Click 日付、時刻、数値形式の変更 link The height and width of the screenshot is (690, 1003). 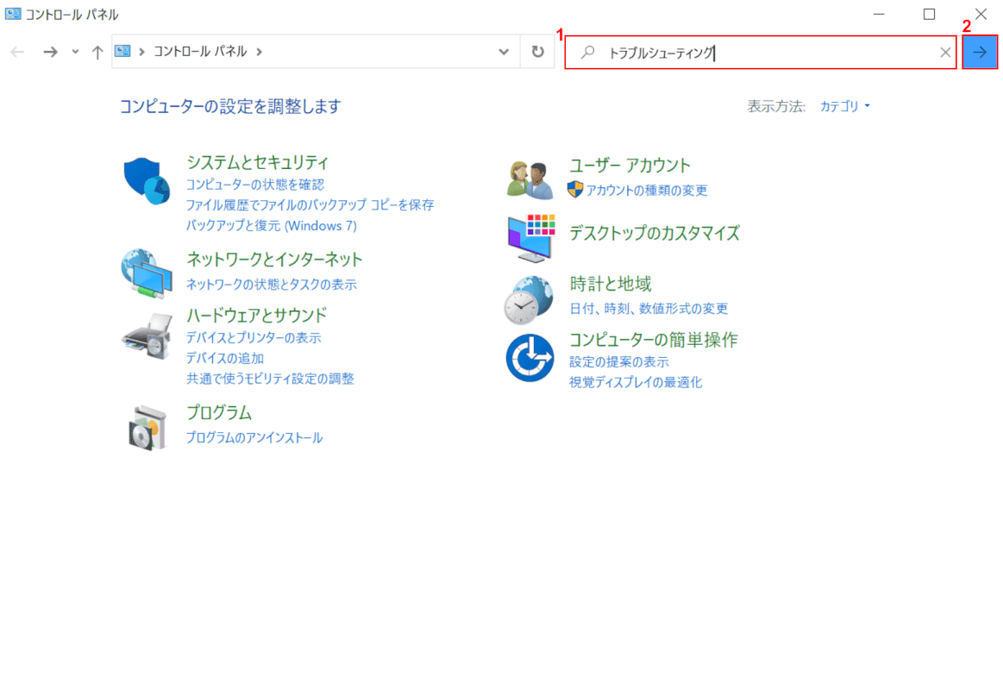[649, 308]
